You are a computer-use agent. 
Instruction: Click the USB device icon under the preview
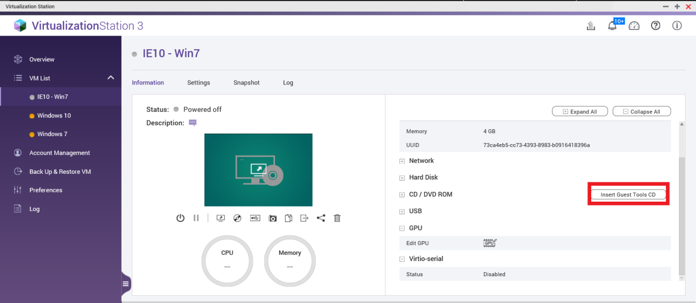(255, 218)
